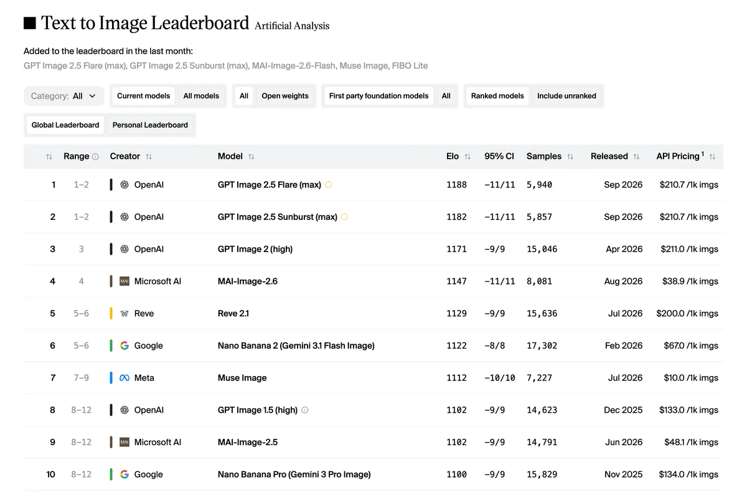Select the Open weights filter
Image resolution: width=747 pixels, height=498 pixels.
(285, 96)
